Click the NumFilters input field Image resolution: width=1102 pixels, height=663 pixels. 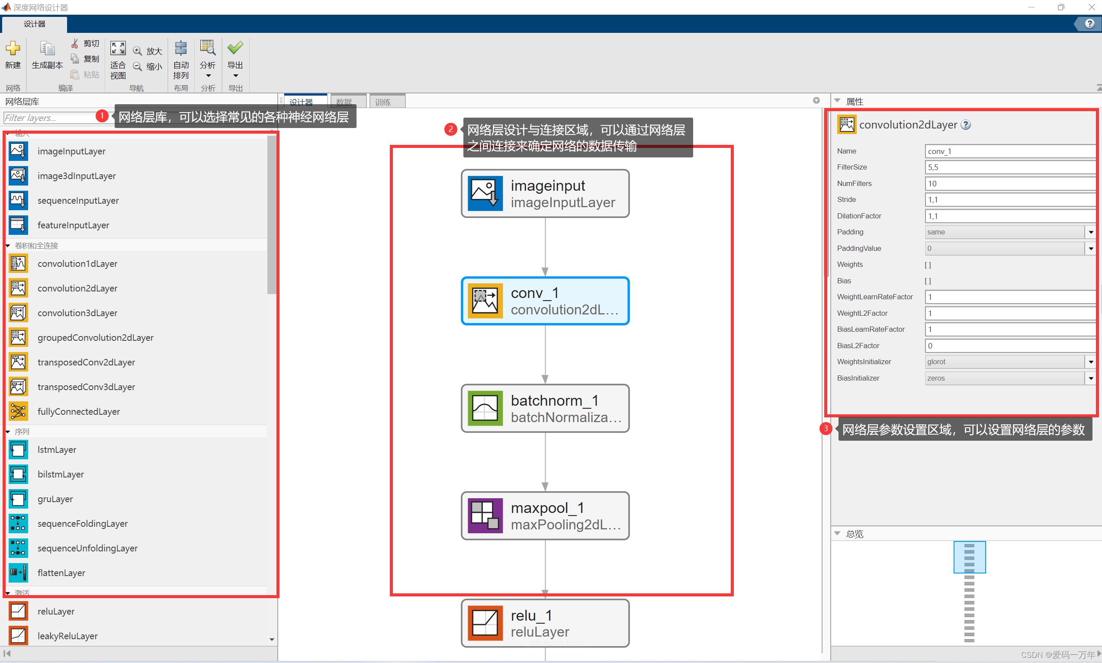pos(1009,184)
